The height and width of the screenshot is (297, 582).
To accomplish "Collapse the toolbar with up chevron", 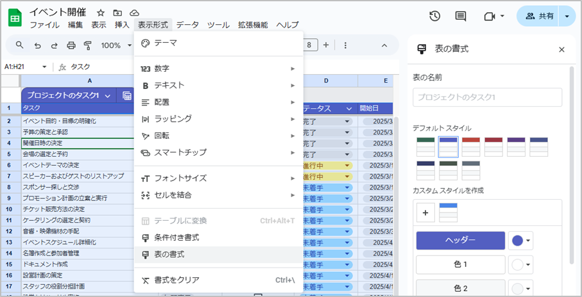I will (x=384, y=45).
